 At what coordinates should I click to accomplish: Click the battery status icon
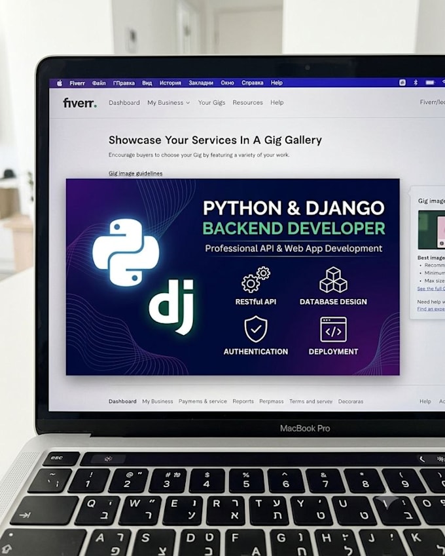tap(430, 82)
